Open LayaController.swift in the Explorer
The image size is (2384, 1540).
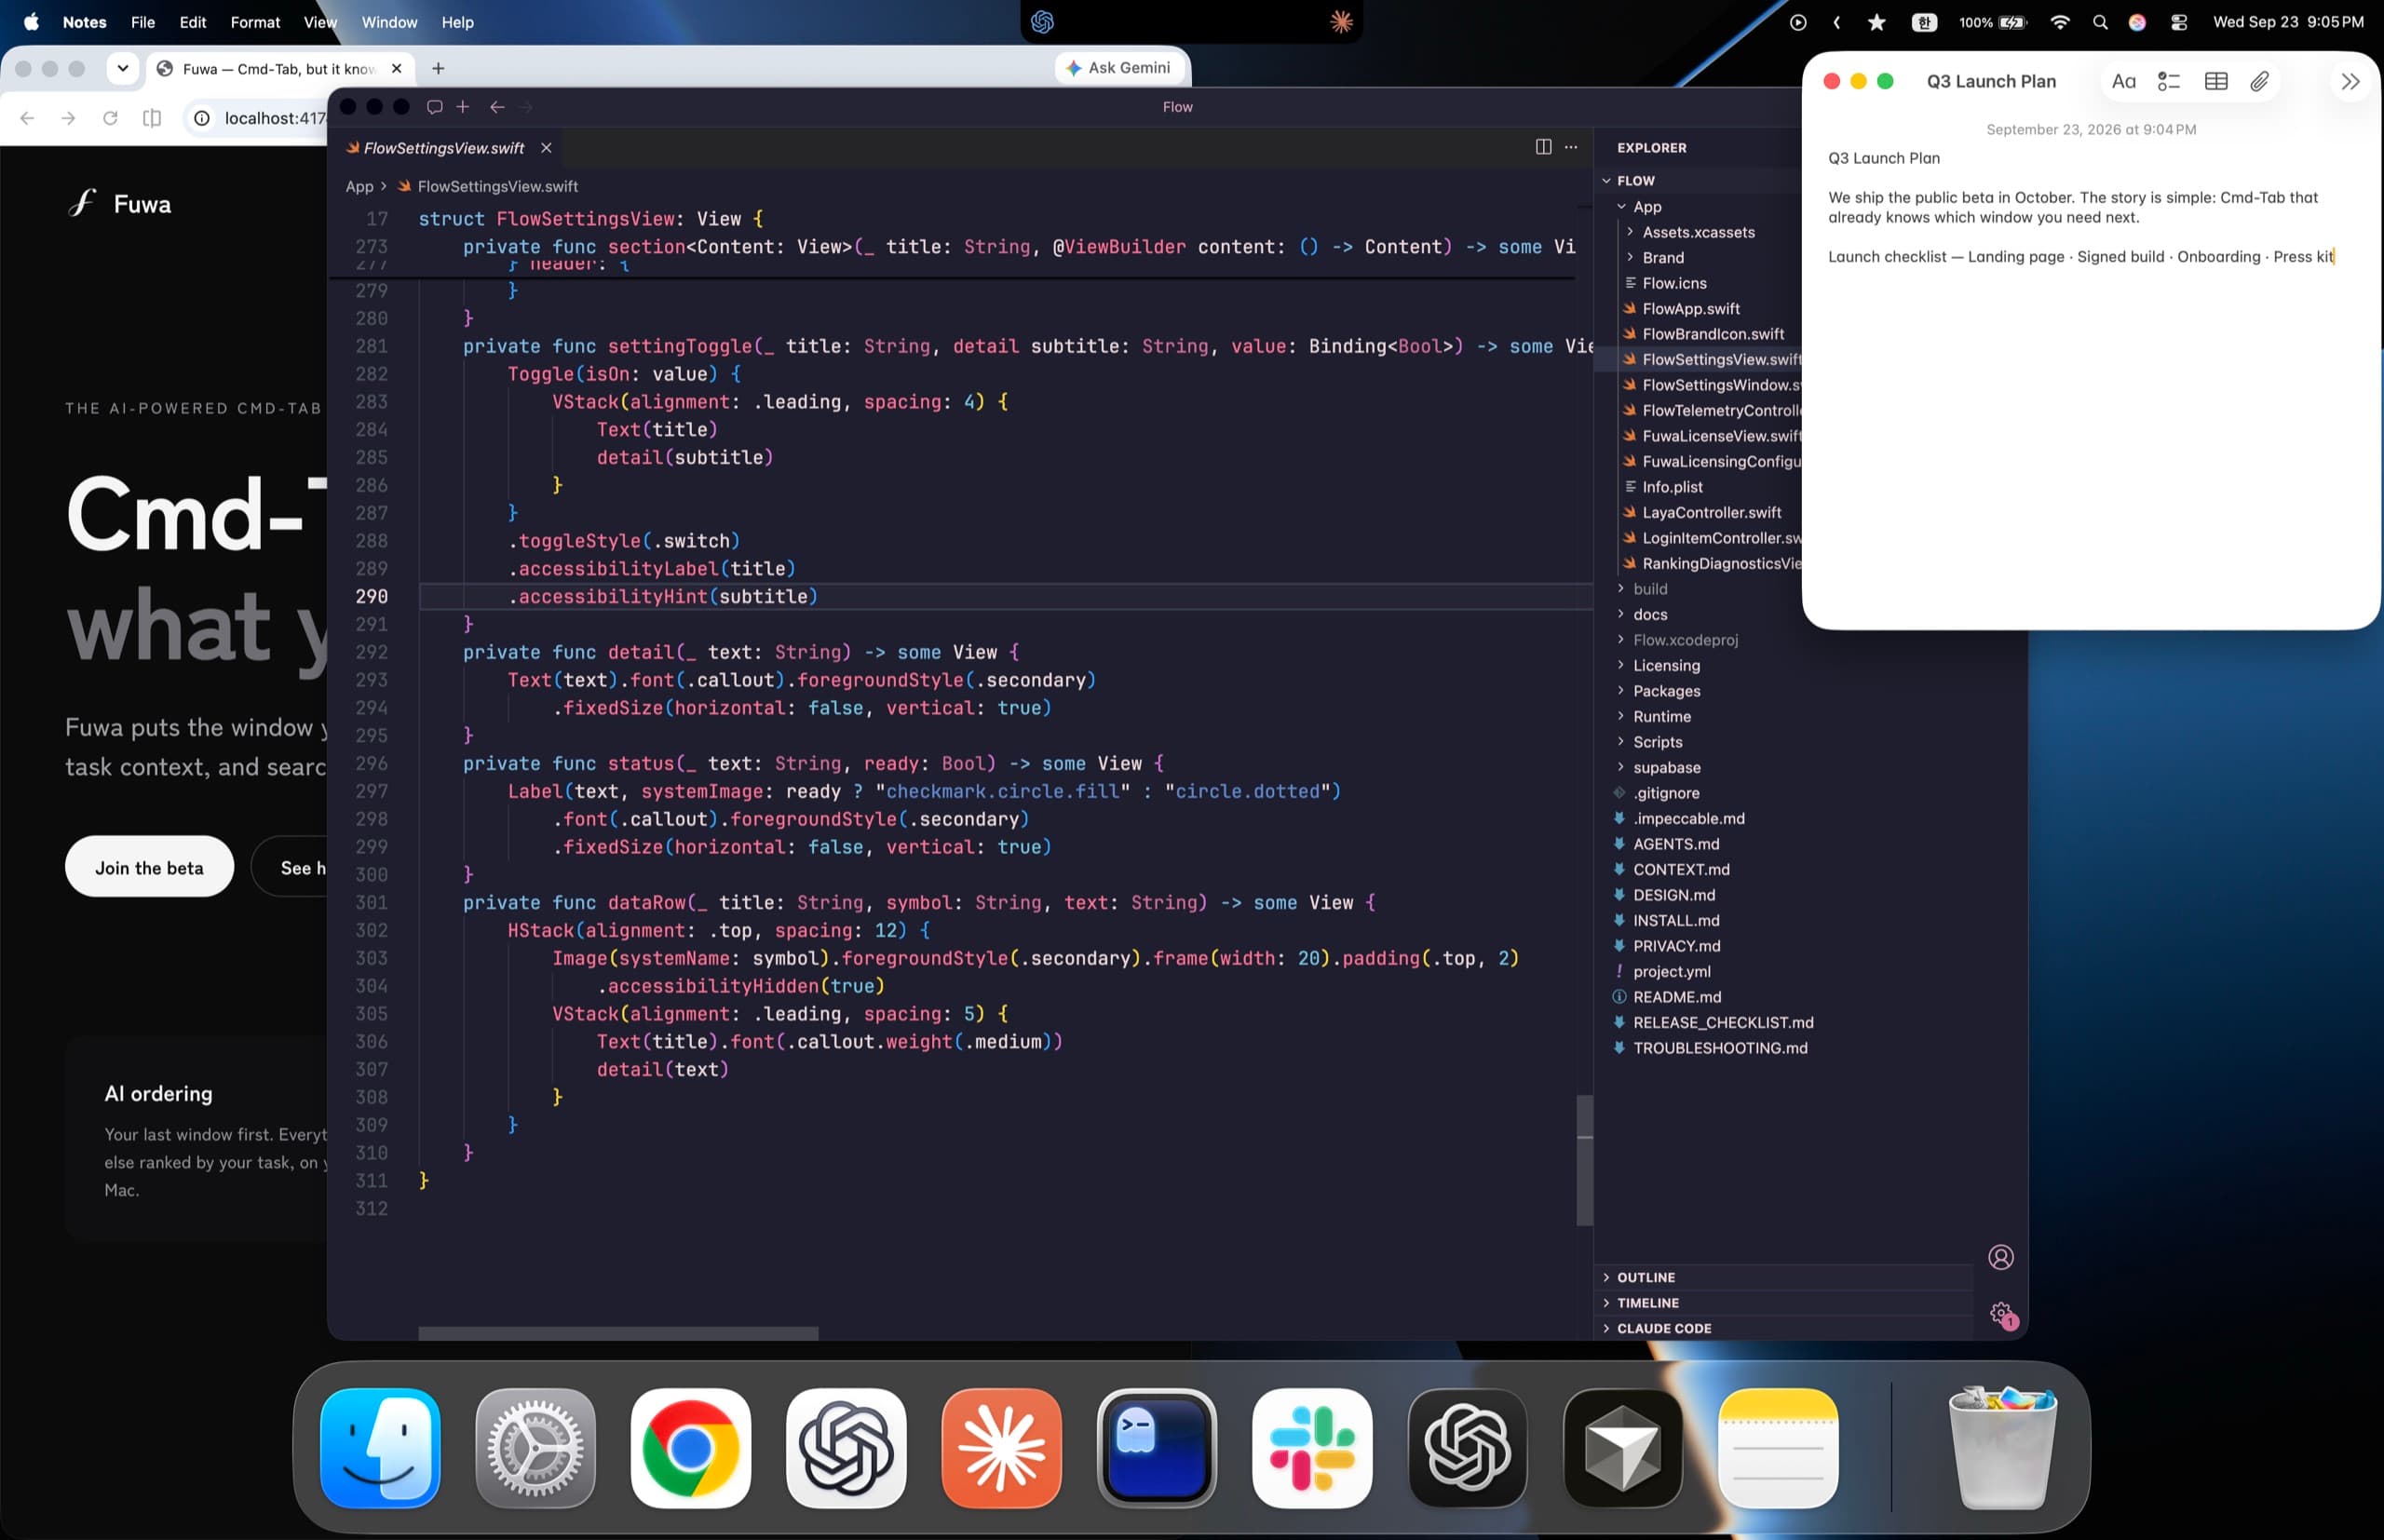point(1710,513)
